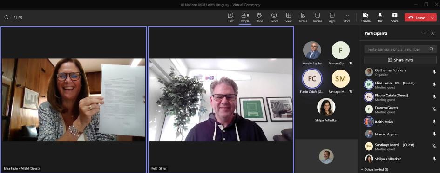Leave the meeting
440x173 pixels.
pyautogui.click(x=416, y=17)
